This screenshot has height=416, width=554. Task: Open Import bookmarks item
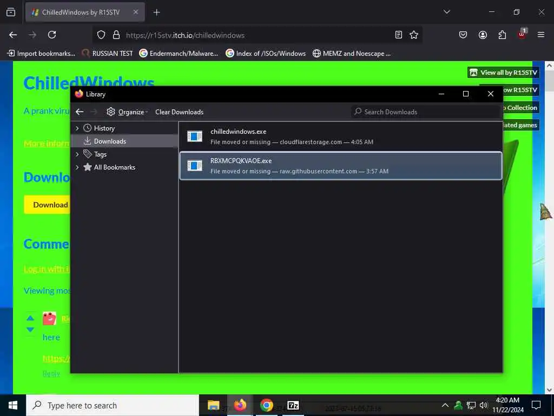click(x=41, y=54)
